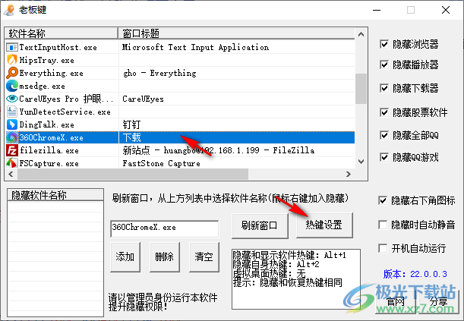The image size is (464, 321).
Task: Click the FileZilla 新站点 window title cell
Action: coord(219,150)
